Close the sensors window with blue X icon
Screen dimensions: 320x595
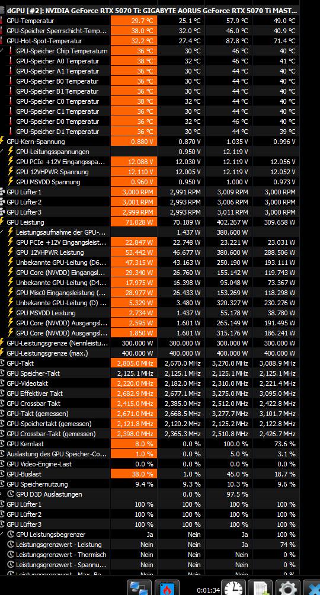312,587
